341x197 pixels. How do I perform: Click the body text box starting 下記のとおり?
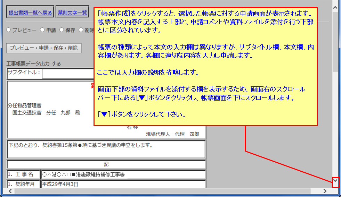click(x=106, y=149)
